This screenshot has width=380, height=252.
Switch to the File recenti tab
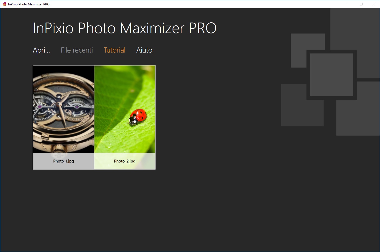[77, 50]
